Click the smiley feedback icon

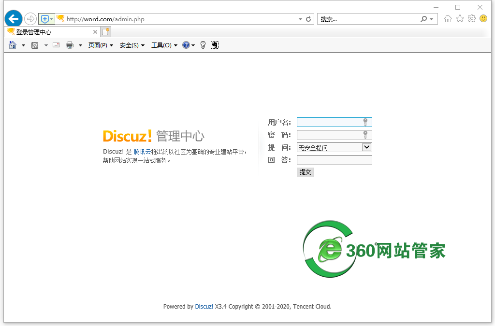click(483, 19)
